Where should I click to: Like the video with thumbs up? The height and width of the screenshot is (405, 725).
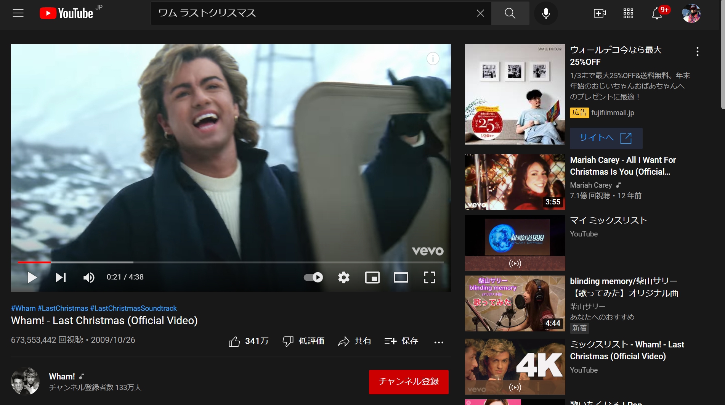click(x=249, y=341)
